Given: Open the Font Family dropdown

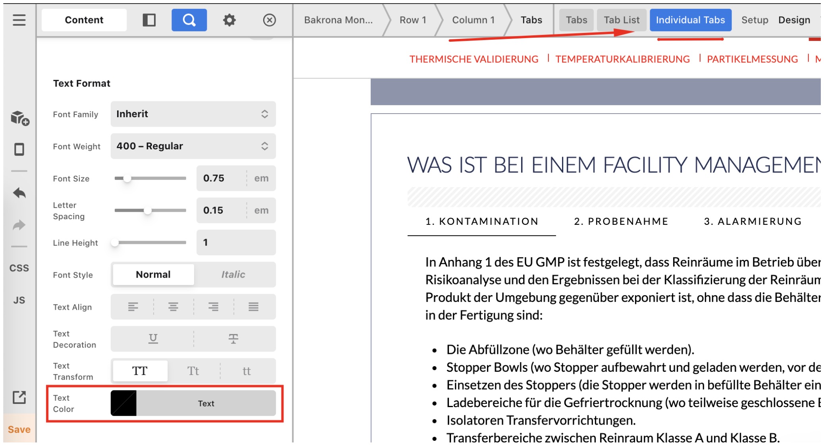Looking at the screenshot, I should coord(193,114).
